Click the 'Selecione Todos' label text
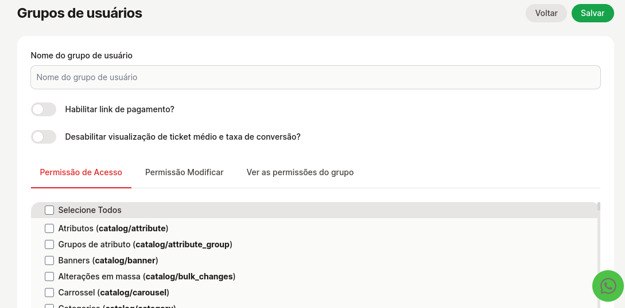625x308 pixels. point(90,210)
